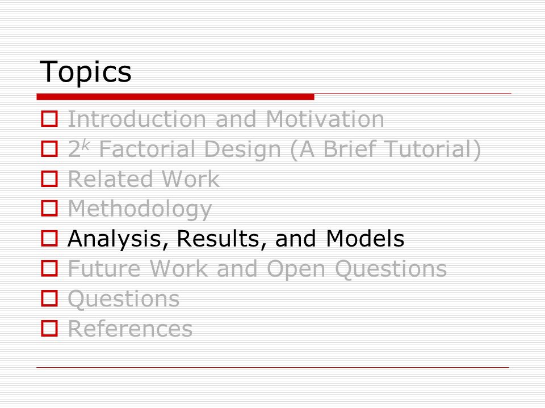Screen dimensions: 545x408
Task: Select the Related Work topic text
Action: [144, 179]
